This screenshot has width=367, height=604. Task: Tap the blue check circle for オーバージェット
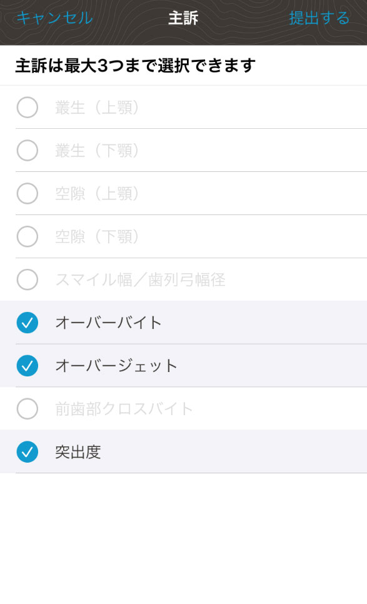pyautogui.click(x=28, y=366)
